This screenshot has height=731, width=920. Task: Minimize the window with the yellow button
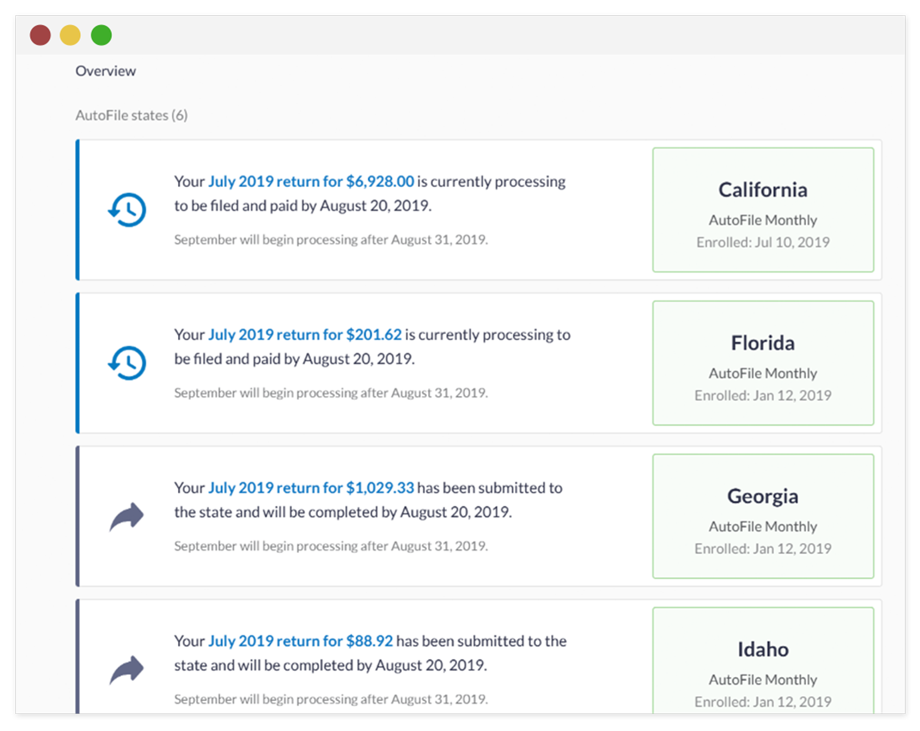70,35
